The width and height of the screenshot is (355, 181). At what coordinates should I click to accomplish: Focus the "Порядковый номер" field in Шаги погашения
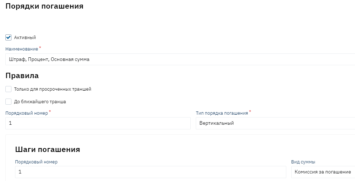150,172
